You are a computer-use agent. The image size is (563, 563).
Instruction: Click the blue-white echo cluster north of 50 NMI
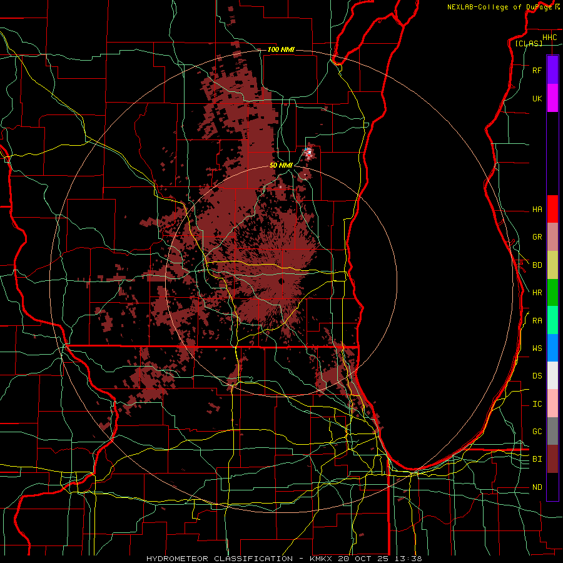pyautogui.click(x=308, y=153)
